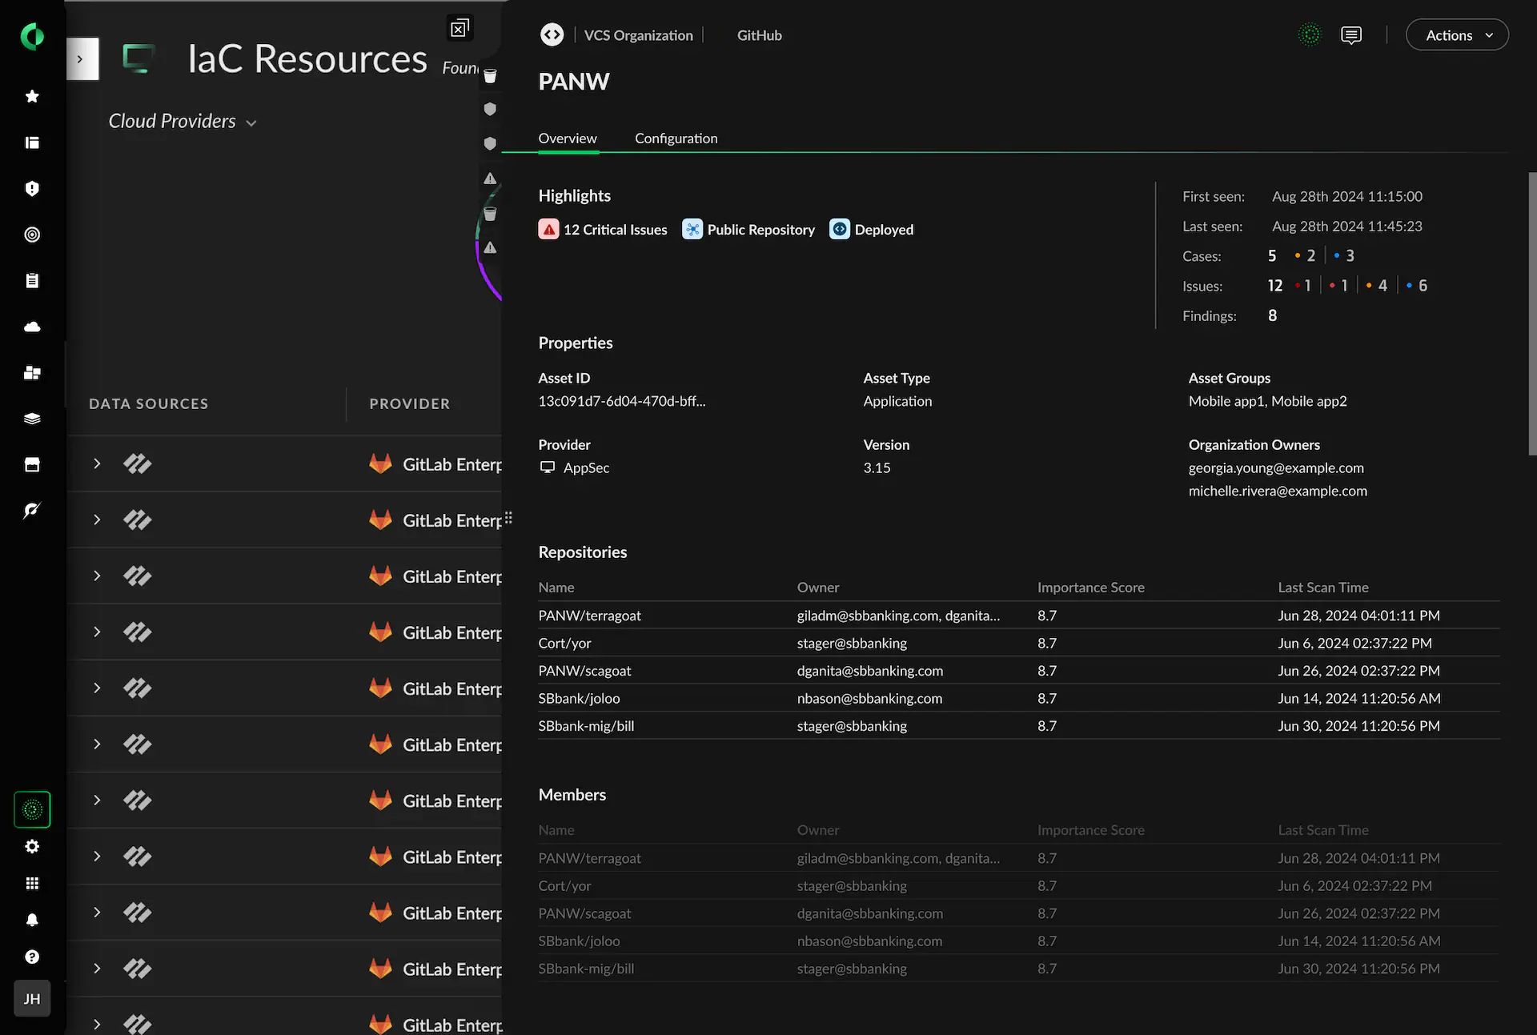
Task: Expand the first GitLab Enterprise data source row
Action: (97, 463)
